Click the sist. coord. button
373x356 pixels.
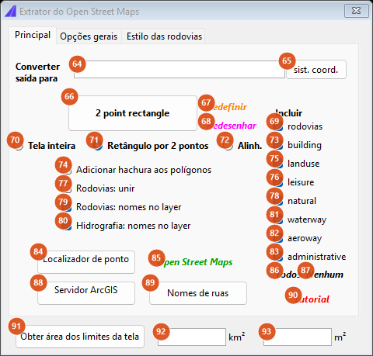[x=316, y=70]
